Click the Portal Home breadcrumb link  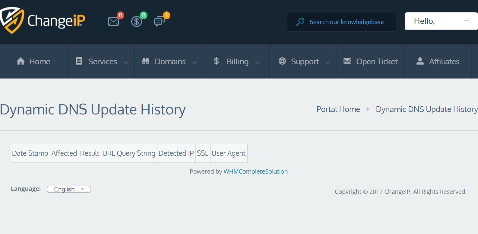338,109
